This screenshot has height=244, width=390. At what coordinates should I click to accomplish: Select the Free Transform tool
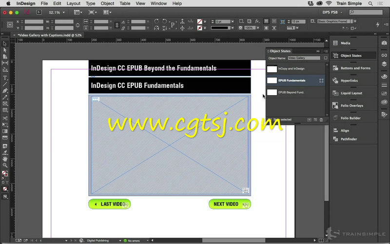pyautogui.click(x=5, y=125)
